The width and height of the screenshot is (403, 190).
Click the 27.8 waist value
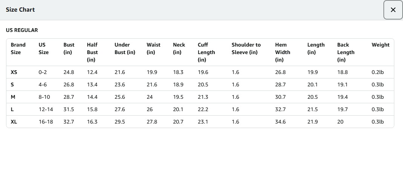(152, 122)
